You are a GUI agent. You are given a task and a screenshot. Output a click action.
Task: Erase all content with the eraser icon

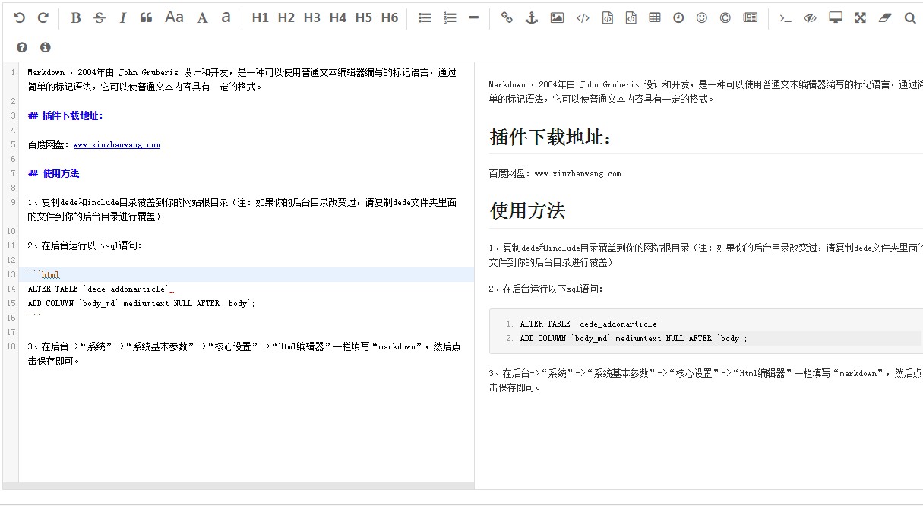[x=883, y=17]
